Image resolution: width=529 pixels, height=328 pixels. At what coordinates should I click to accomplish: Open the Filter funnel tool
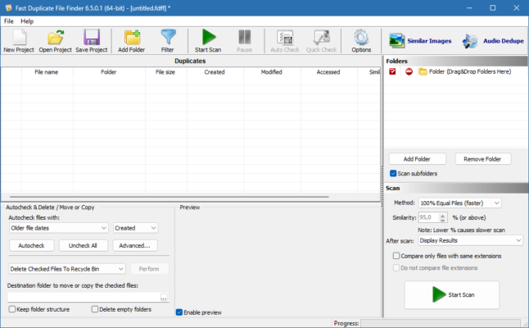168,41
